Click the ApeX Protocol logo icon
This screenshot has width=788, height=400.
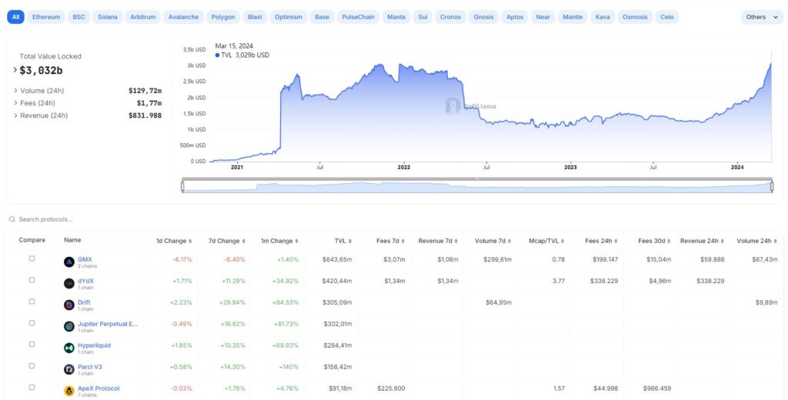68,391
